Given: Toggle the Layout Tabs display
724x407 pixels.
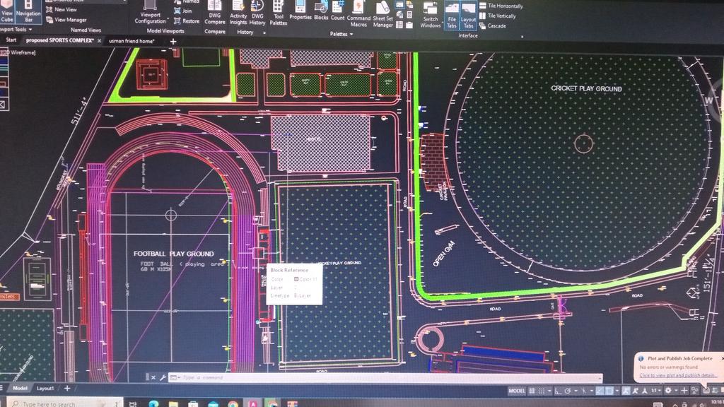Looking at the screenshot, I should click(468, 15).
